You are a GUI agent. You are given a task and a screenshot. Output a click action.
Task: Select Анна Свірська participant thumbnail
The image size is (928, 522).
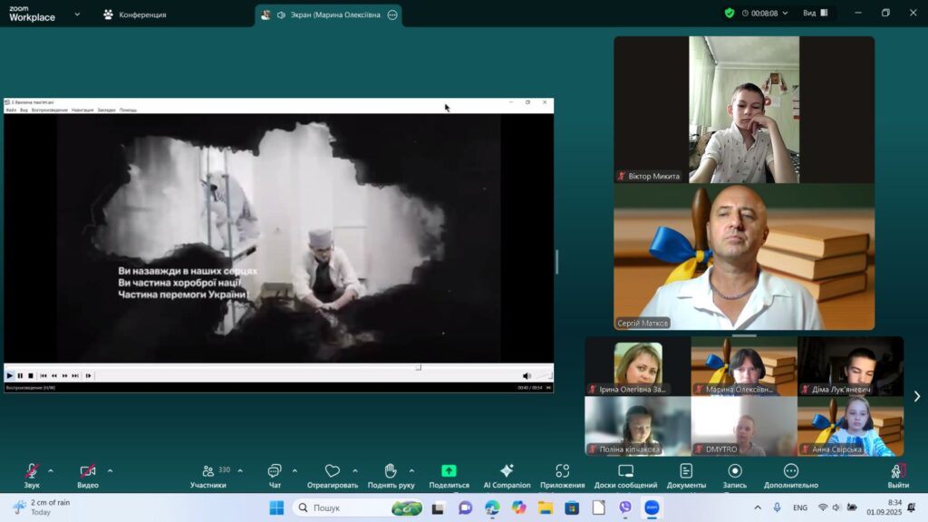tap(850, 426)
